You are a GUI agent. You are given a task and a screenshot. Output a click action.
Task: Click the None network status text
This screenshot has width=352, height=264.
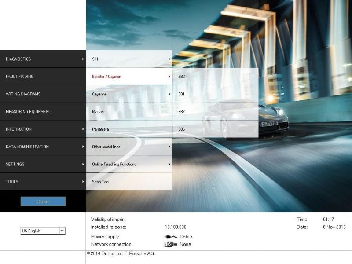tap(185, 244)
